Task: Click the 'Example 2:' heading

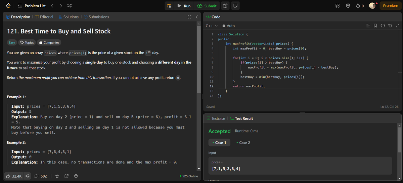Action: (x=16, y=143)
